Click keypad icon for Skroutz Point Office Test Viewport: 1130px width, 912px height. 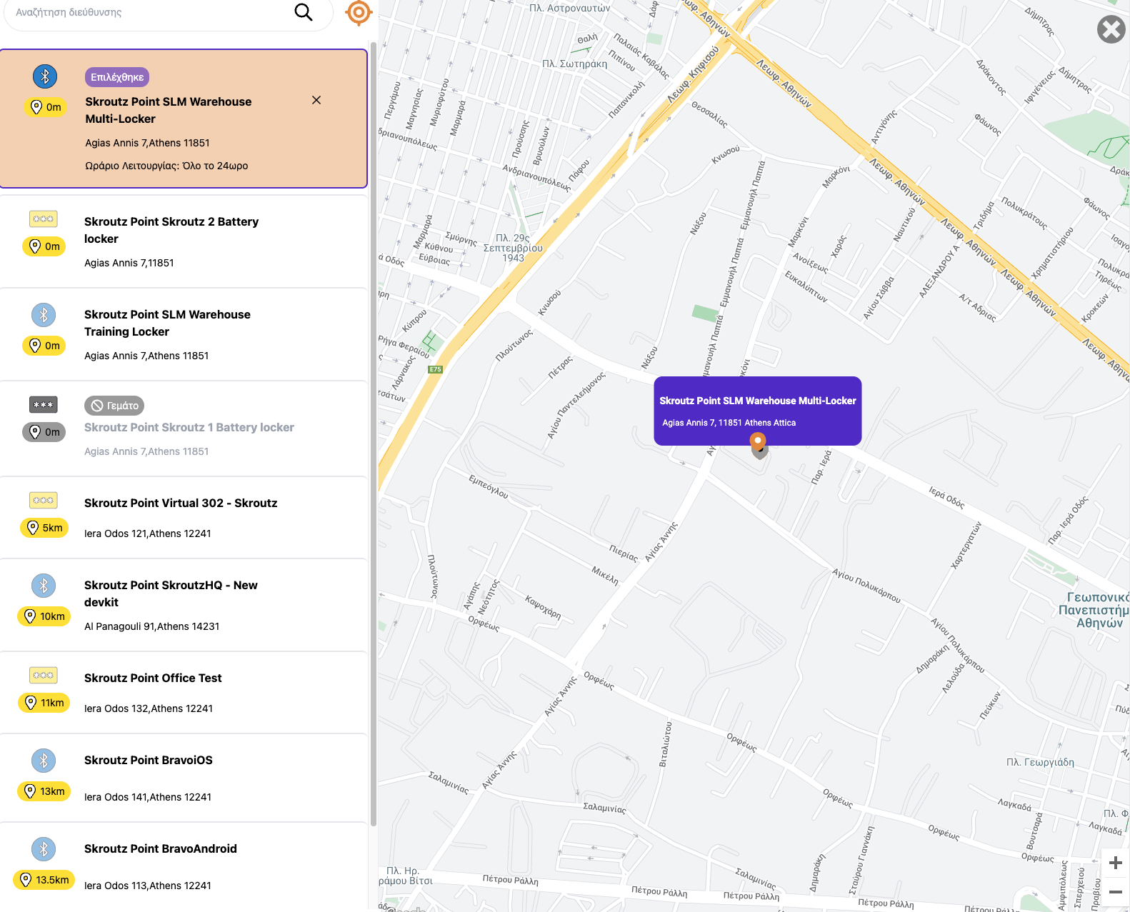(44, 675)
